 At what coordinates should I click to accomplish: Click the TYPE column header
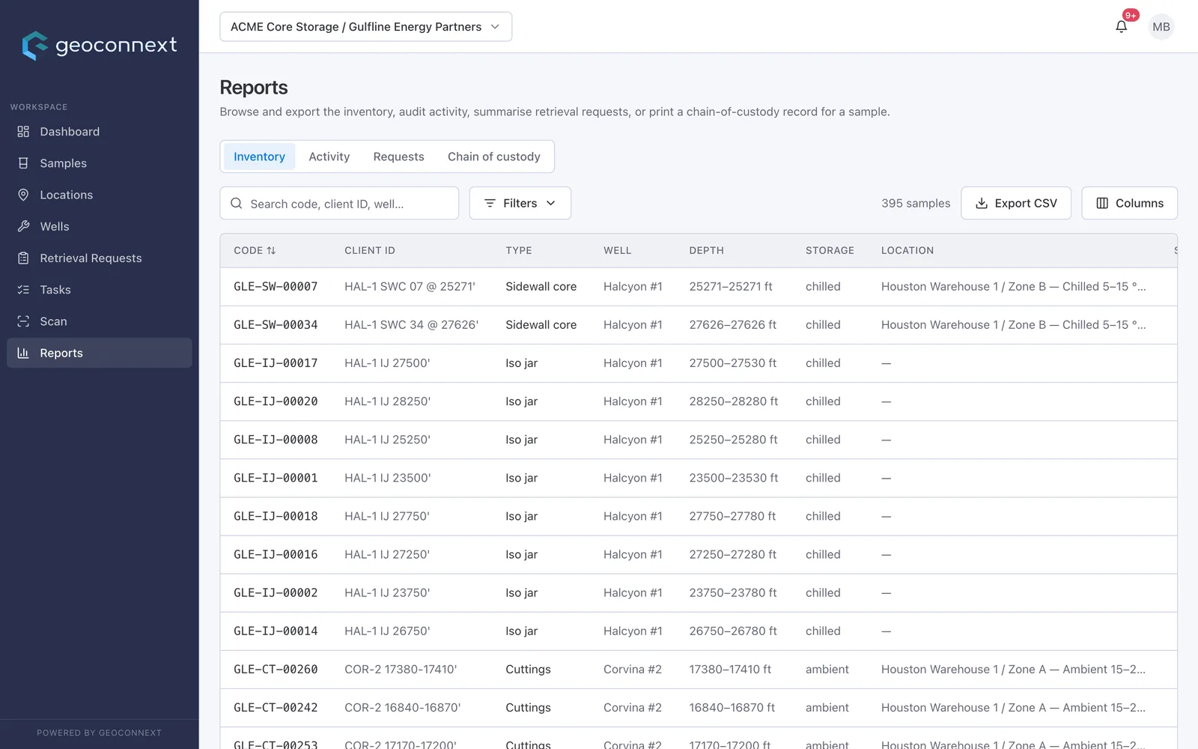(519, 250)
